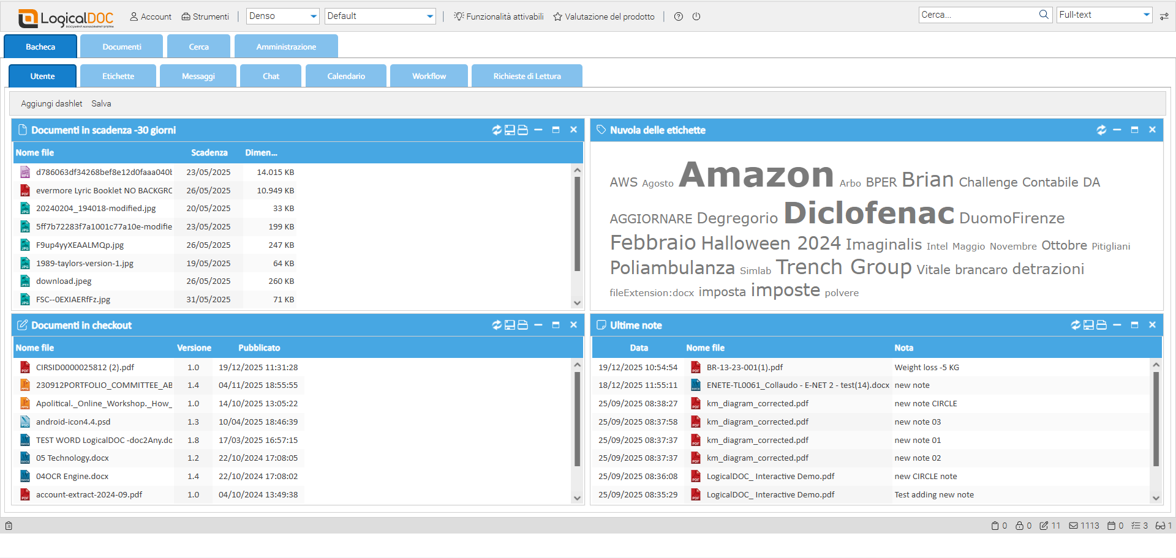This screenshot has height=558, width=1176.
Task: Open the Richieste di Lettura tab
Action: 527,76
